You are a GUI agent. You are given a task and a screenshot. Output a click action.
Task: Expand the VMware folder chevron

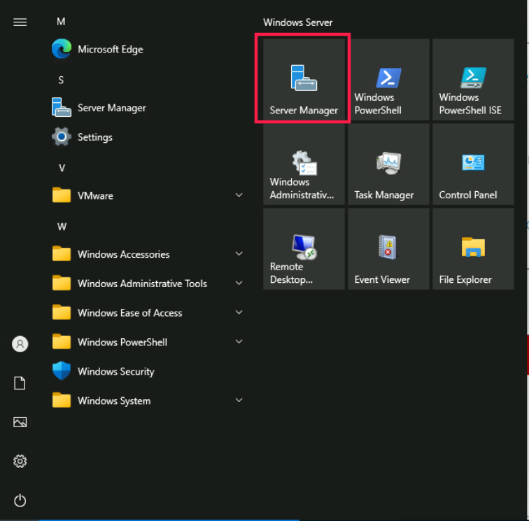click(x=239, y=195)
